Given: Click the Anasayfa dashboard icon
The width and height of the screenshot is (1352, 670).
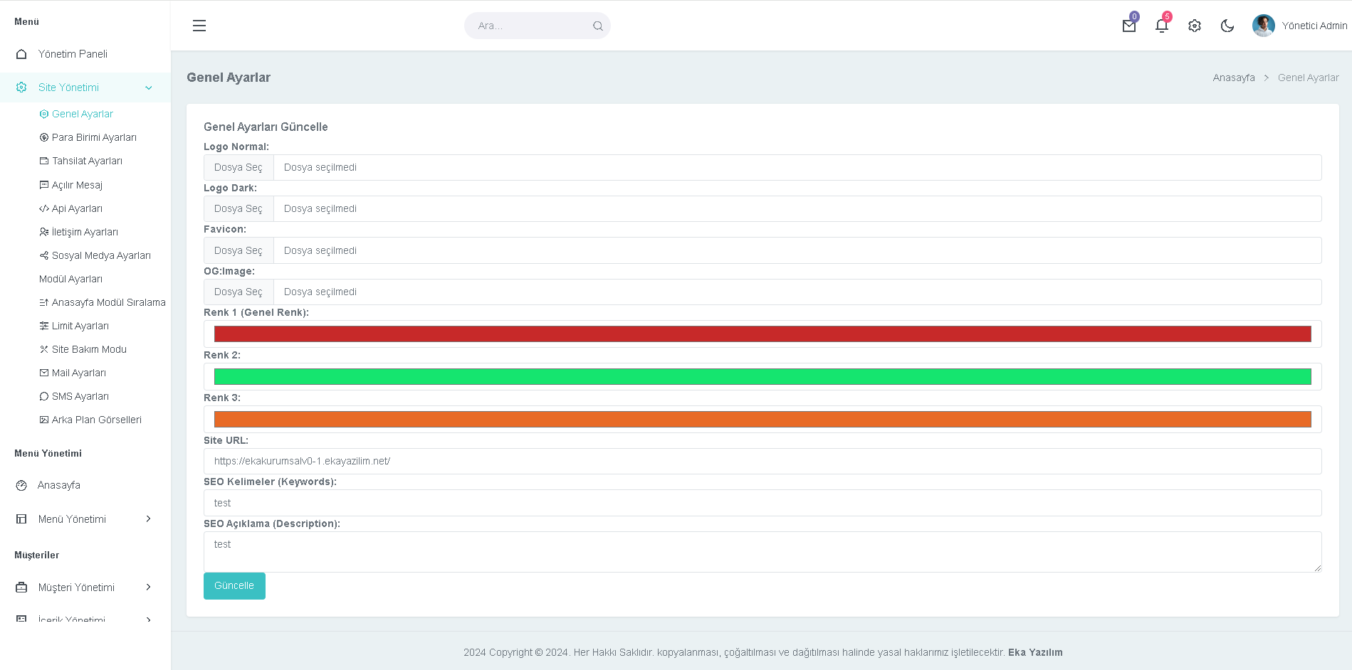Looking at the screenshot, I should [x=21, y=485].
